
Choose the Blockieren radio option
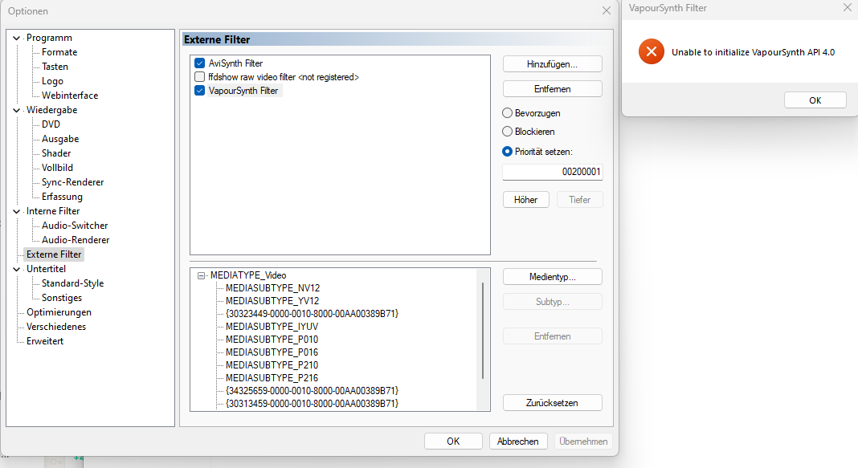coord(508,131)
